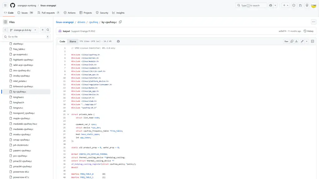
Task: Copy raw file contents icon
Action: click(292, 41)
